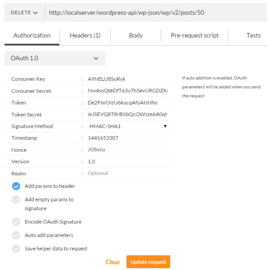Open the Headers (1) tab

click(85, 35)
